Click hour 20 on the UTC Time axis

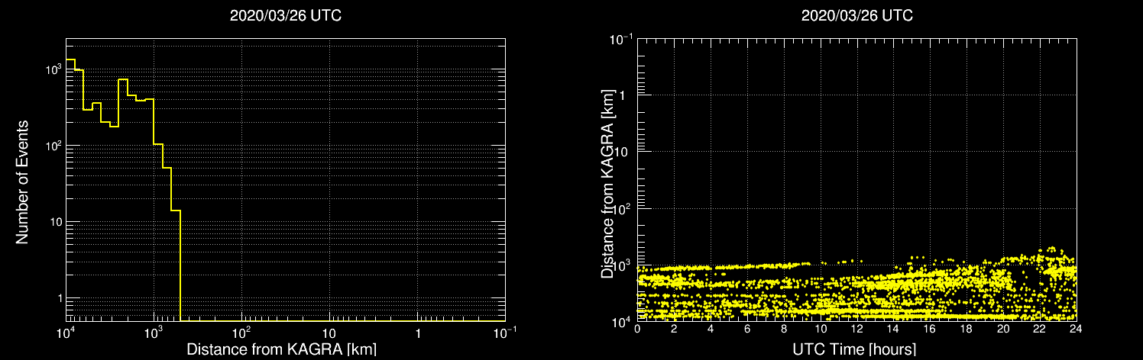pos(1004,329)
